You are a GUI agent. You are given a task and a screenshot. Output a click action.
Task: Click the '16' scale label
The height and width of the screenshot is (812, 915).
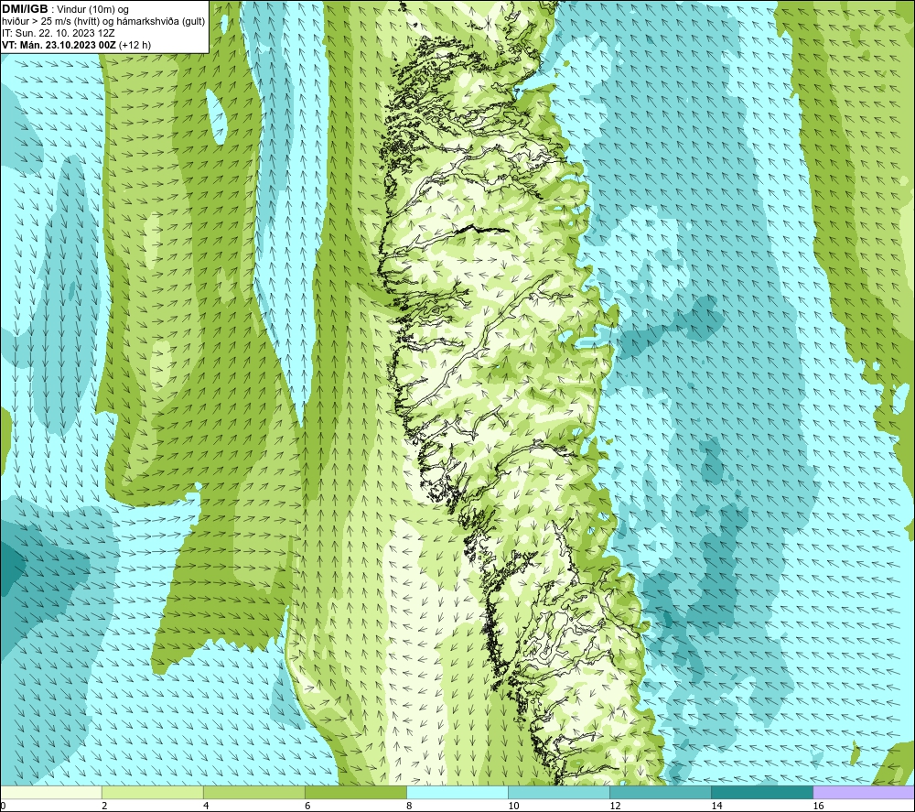point(818,807)
